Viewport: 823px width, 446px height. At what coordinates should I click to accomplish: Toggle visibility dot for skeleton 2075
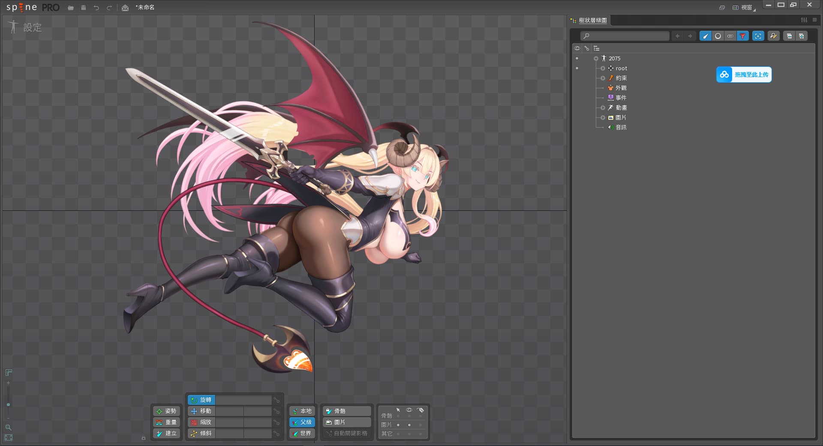click(577, 58)
